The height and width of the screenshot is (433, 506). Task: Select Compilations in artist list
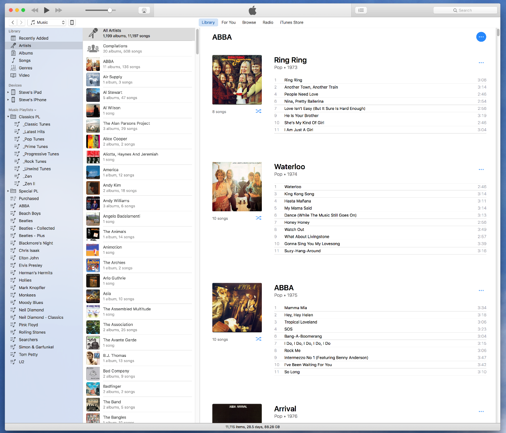click(139, 49)
